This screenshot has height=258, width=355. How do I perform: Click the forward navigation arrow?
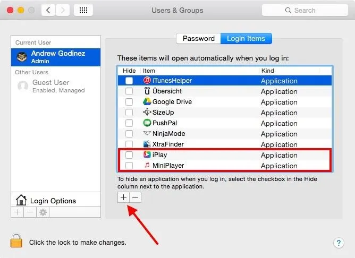coord(63,10)
